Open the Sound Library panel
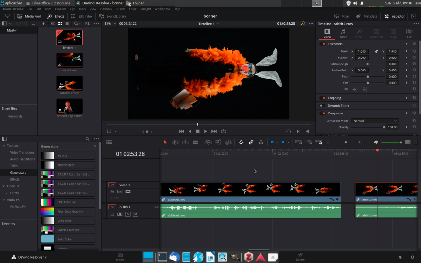The image size is (421, 263). tap(112, 16)
